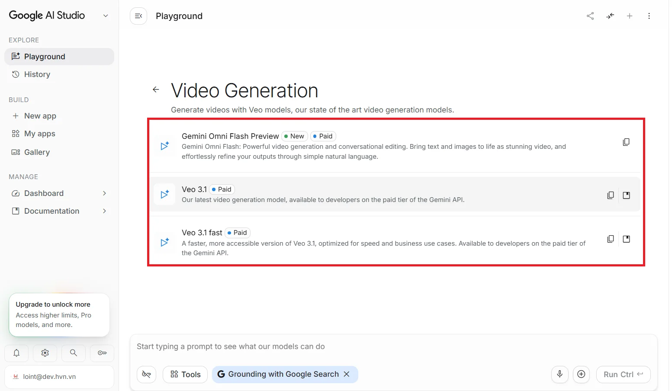Image resolution: width=672 pixels, height=391 pixels.
Task: Click the icon button left of Tools
Action: 147,374
